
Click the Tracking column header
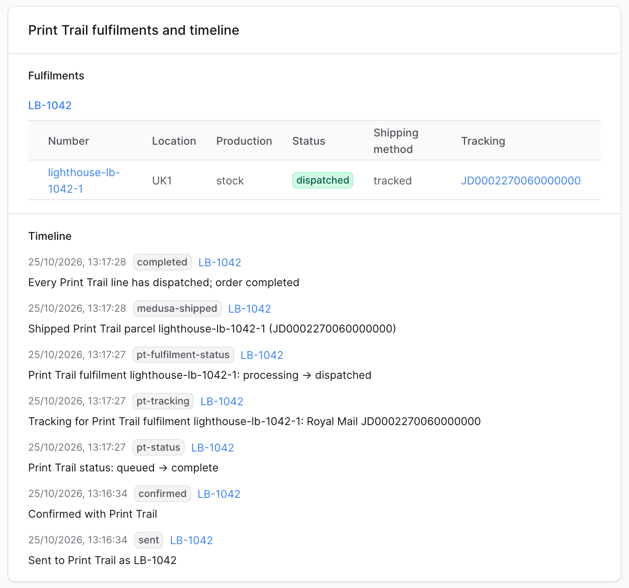click(483, 141)
